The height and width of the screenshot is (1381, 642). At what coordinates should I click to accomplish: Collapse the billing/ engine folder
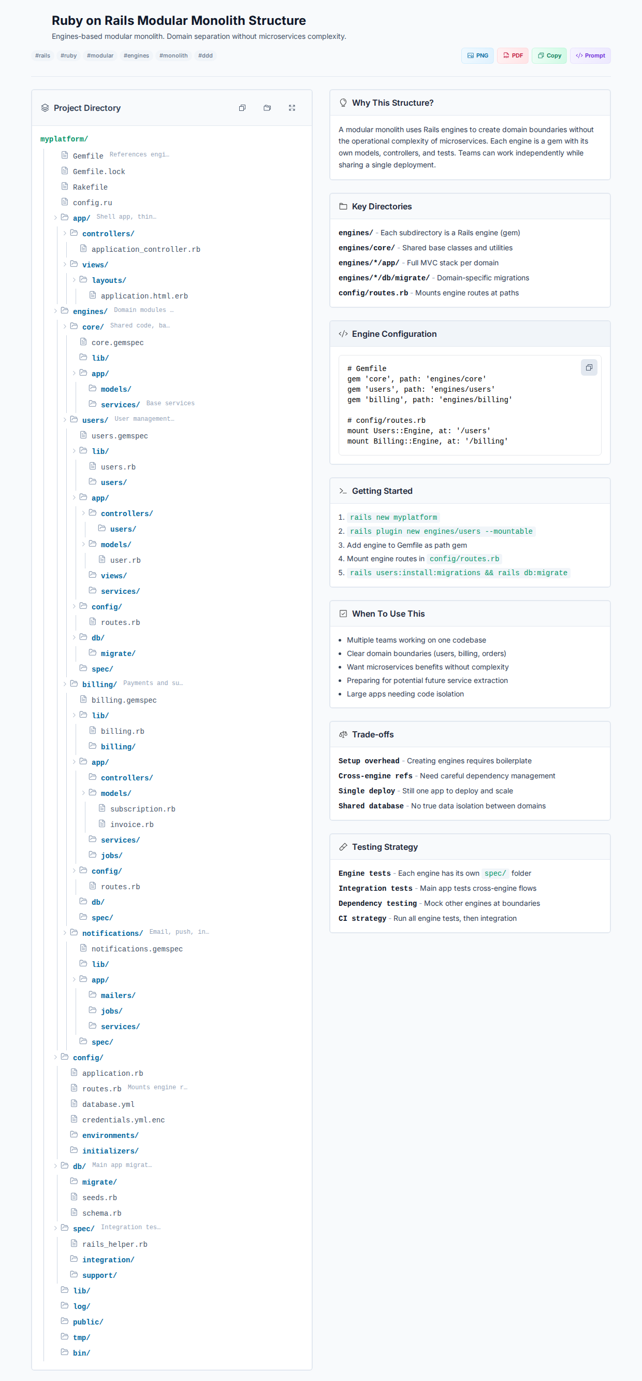click(x=65, y=684)
